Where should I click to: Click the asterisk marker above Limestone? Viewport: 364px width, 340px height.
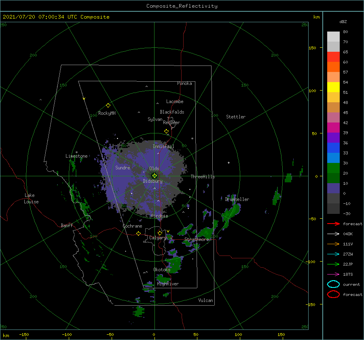[76, 152]
